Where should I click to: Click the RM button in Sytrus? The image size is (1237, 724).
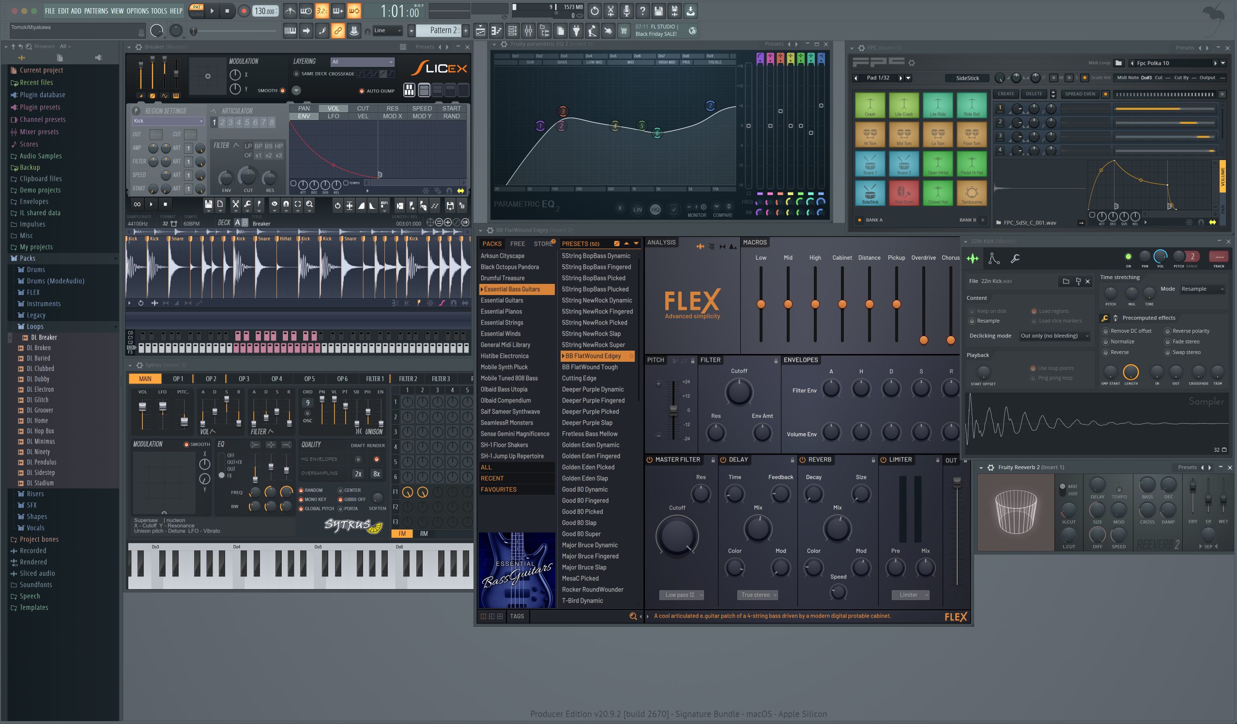click(x=424, y=533)
